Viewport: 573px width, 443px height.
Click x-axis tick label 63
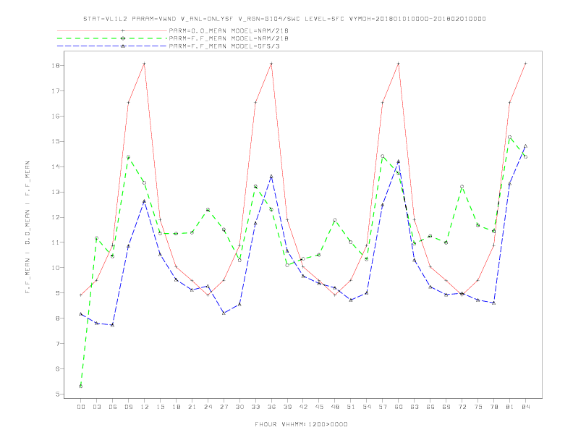coord(415,407)
